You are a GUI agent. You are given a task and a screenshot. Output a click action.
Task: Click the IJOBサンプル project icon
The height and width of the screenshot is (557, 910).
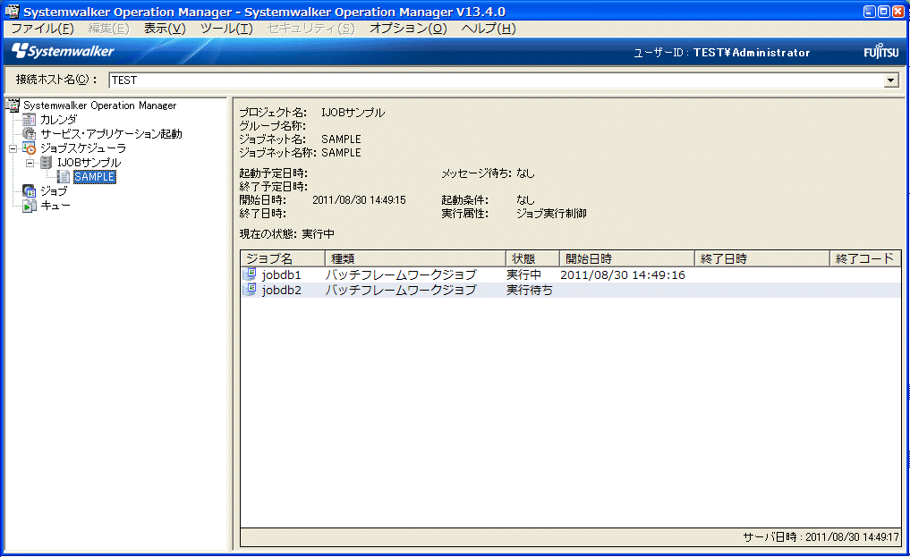[x=46, y=163]
